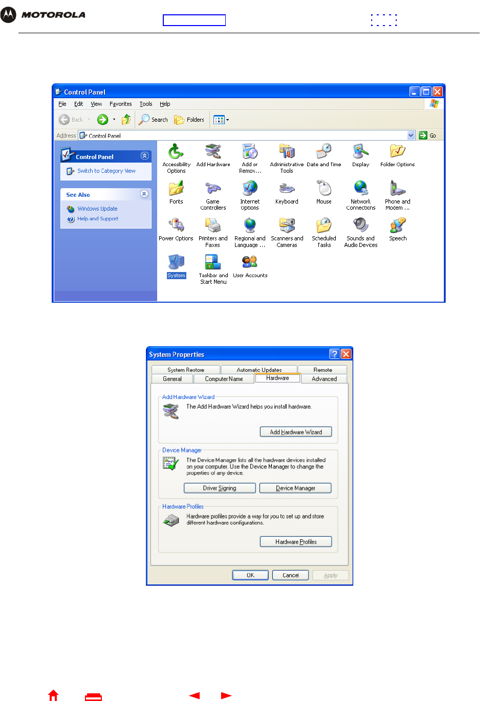Switch to the System Restore tab
494x701 pixels.
186,370
